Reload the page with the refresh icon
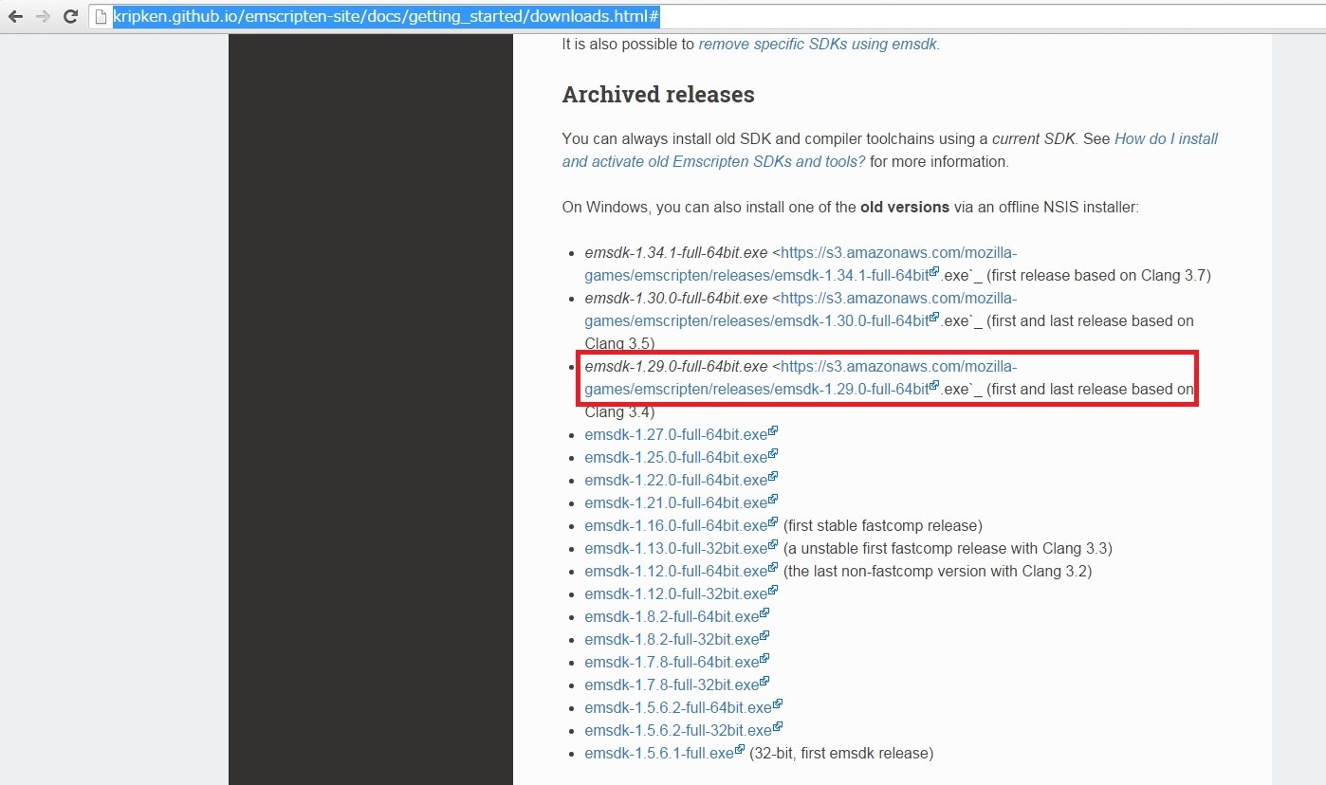The height and width of the screenshot is (785, 1326). click(x=70, y=16)
